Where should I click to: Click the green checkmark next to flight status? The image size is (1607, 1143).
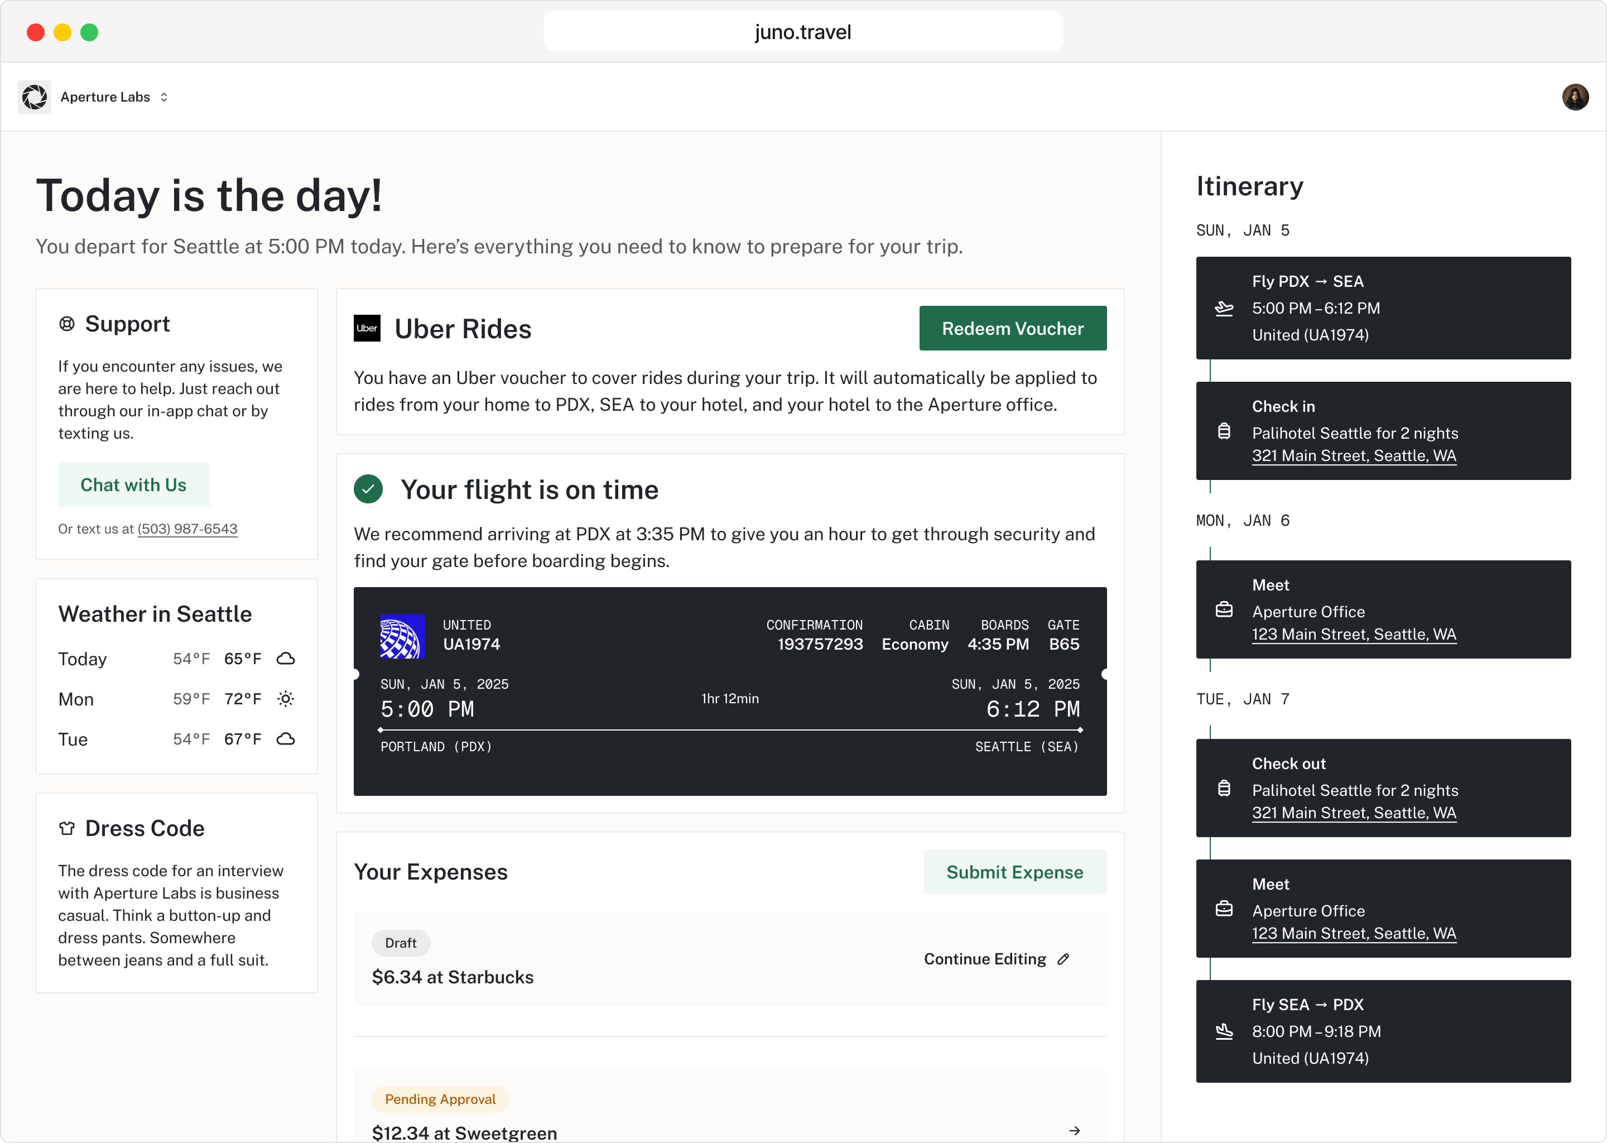367,488
